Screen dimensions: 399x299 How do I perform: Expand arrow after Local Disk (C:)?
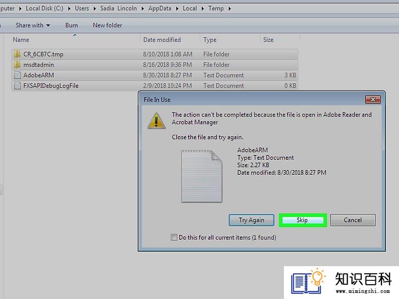tap(69, 9)
